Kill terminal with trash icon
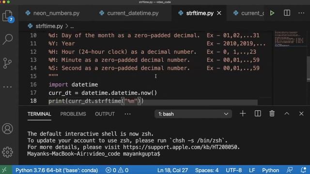 [272, 114]
